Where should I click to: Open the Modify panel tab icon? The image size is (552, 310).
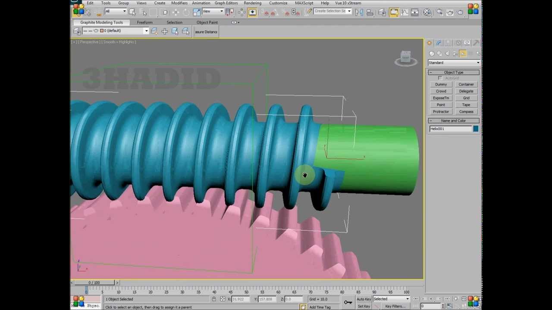(439, 43)
